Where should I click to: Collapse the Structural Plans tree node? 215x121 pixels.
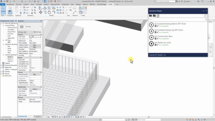(3, 26)
